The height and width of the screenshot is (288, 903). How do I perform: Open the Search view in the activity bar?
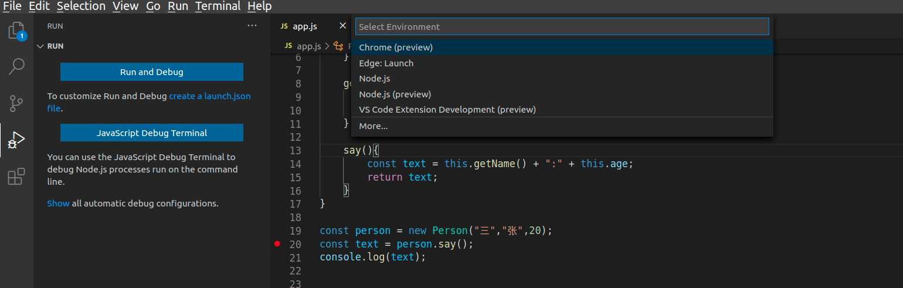tap(16, 66)
